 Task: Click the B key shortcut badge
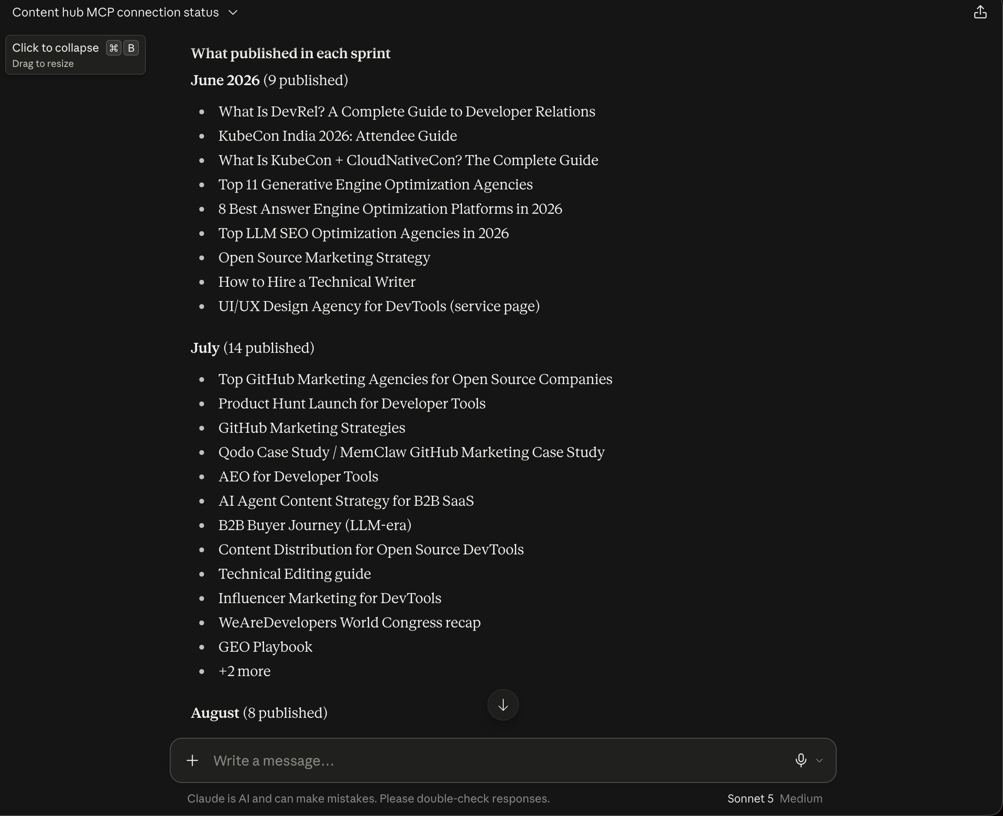tap(131, 48)
